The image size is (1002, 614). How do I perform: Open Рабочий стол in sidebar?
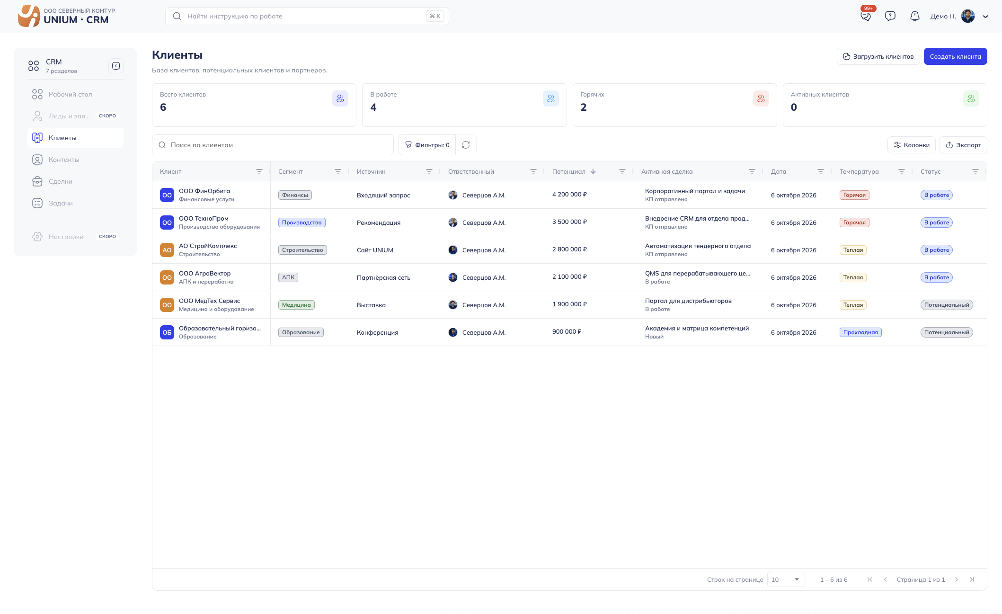click(75, 94)
